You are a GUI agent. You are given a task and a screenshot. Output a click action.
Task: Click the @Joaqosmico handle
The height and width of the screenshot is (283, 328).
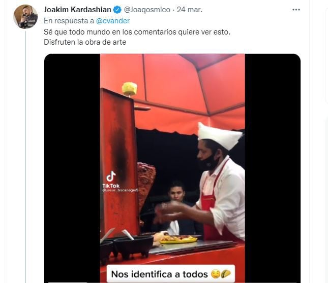[x=147, y=10]
